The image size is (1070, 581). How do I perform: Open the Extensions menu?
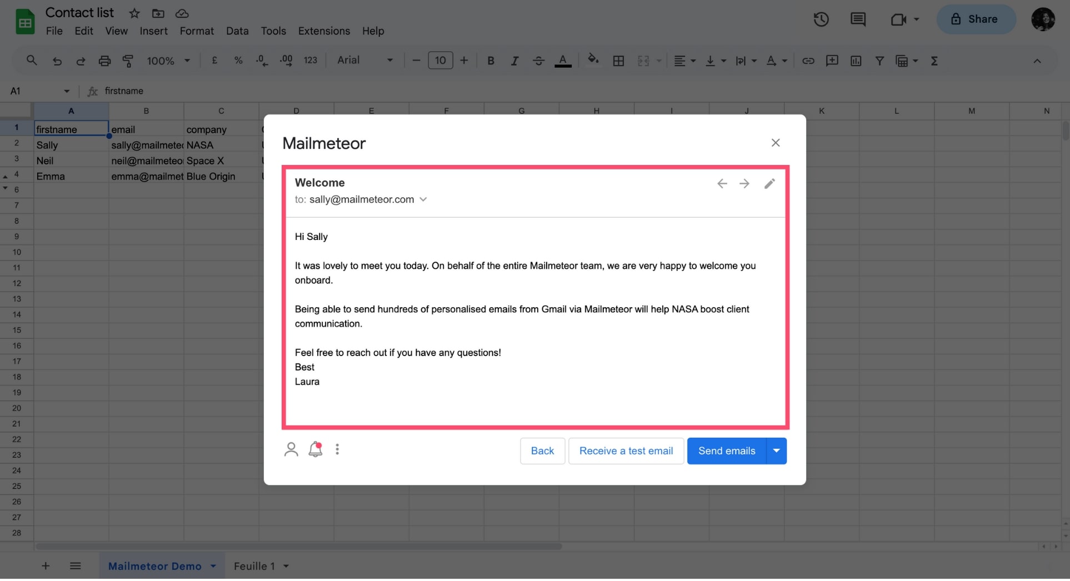[x=324, y=31]
